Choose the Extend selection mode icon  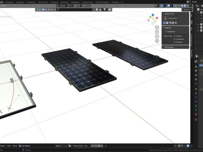(x=167, y=23)
